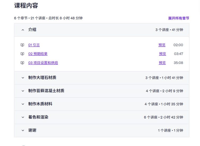This screenshot has height=146, width=200.
Task: Click 展开所有章节 to expand all sections
Action: coord(178,18)
